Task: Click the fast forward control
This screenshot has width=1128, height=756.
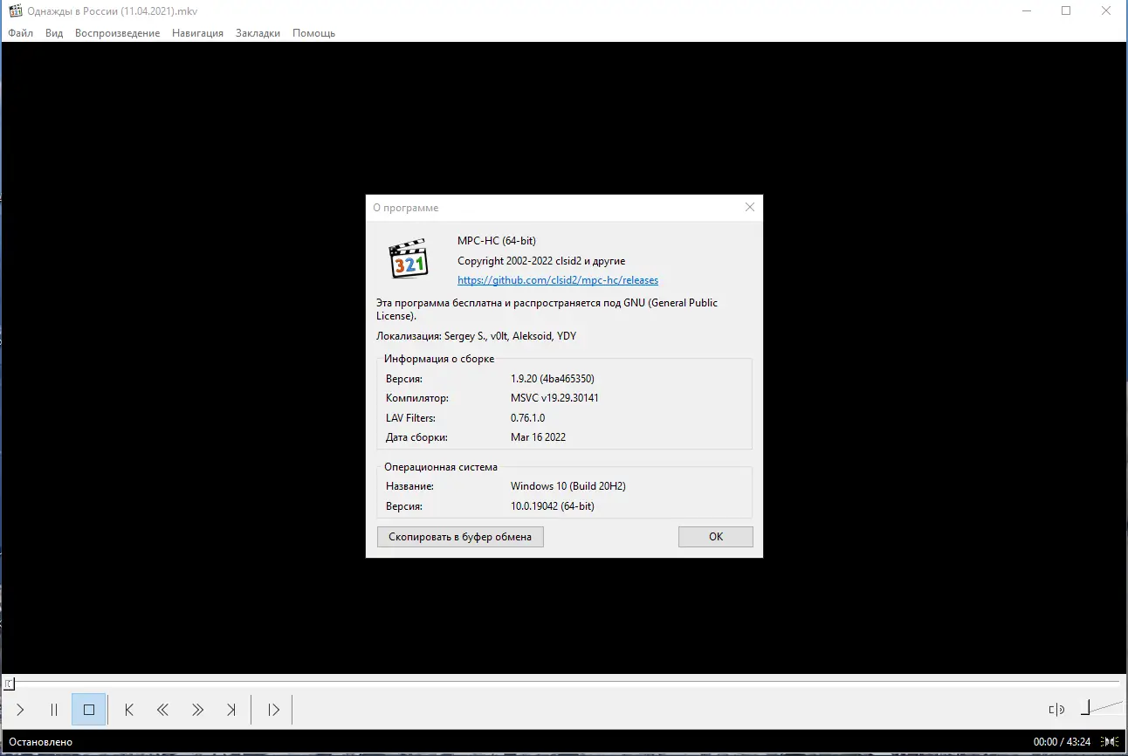Action: click(x=197, y=710)
